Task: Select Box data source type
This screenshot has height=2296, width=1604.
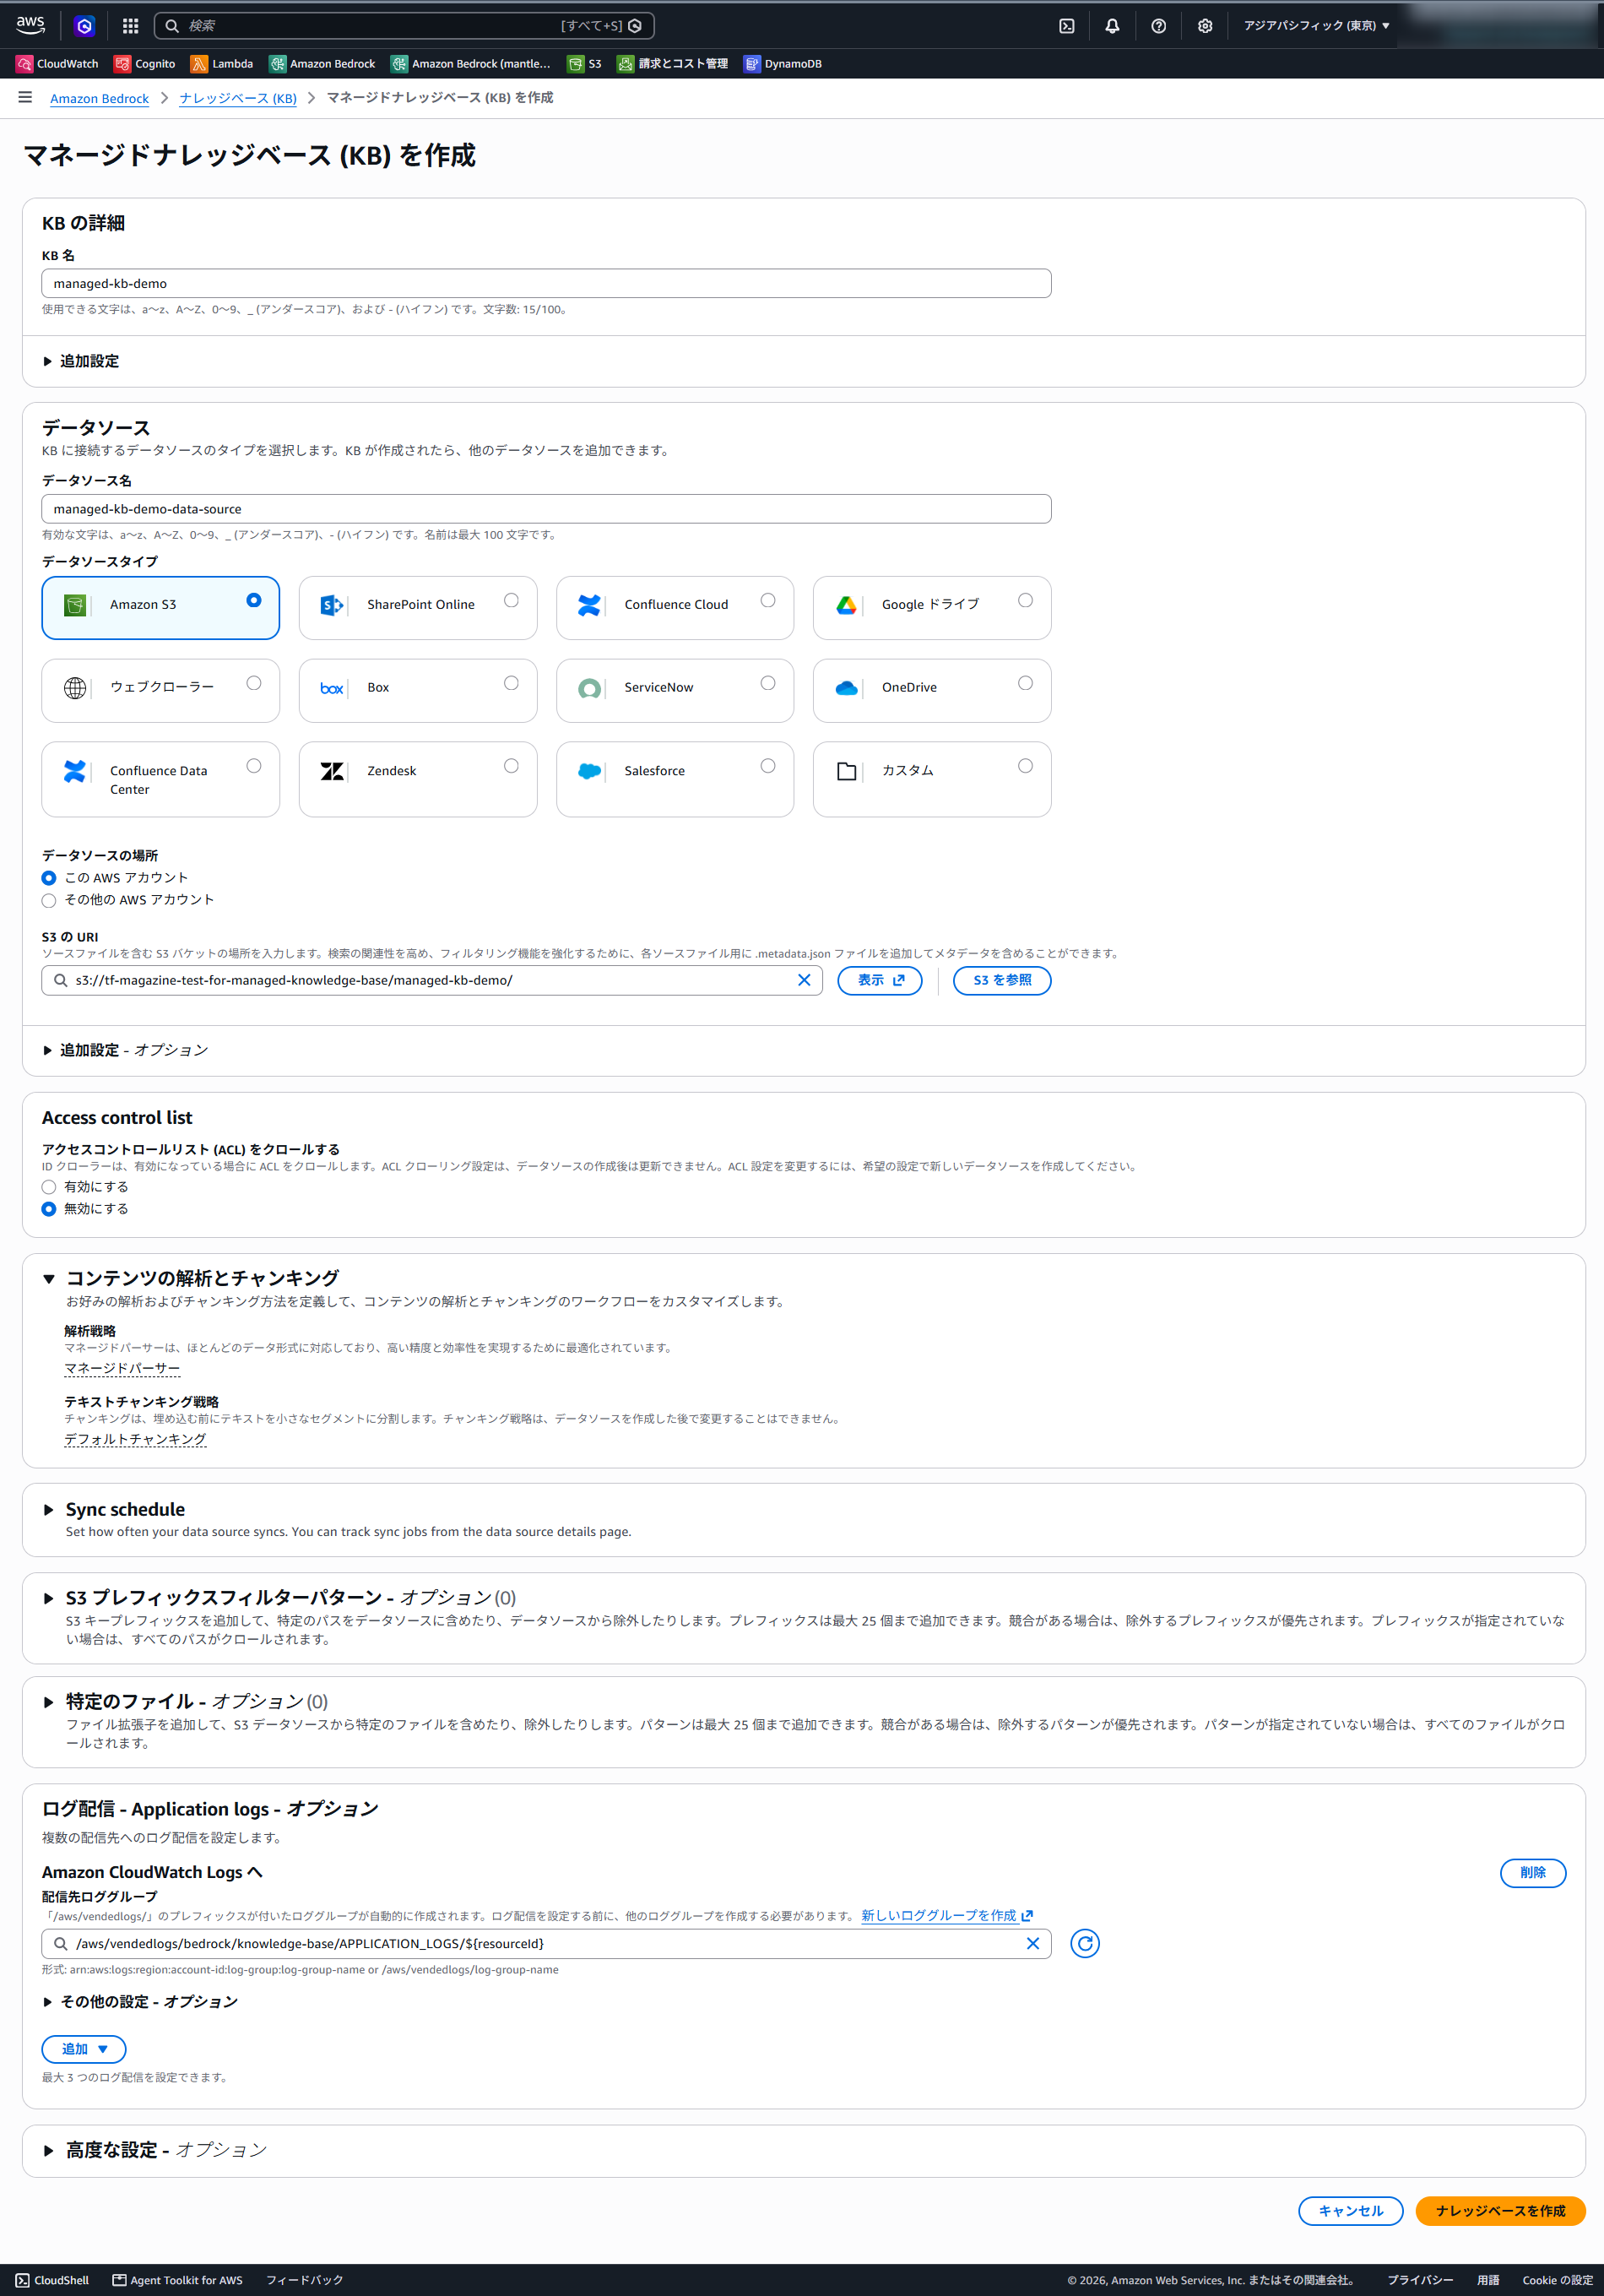Action: 418,690
